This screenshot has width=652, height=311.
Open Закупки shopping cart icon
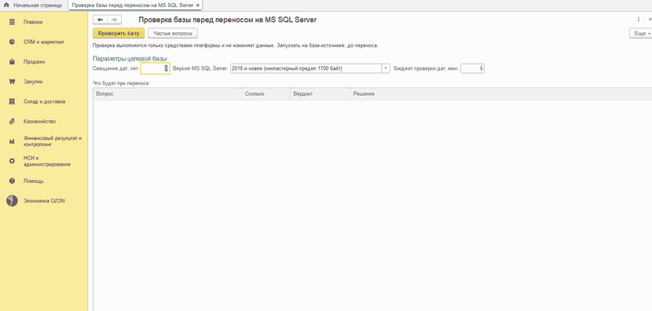click(x=12, y=82)
